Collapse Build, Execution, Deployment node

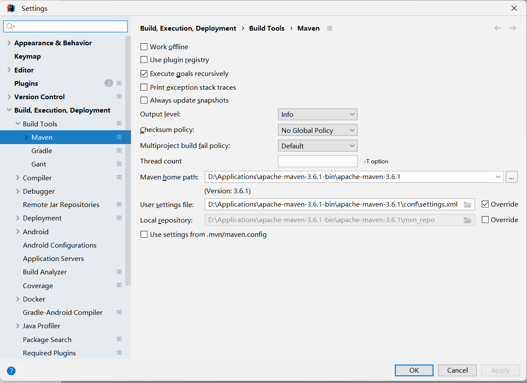pyautogui.click(x=9, y=110)
